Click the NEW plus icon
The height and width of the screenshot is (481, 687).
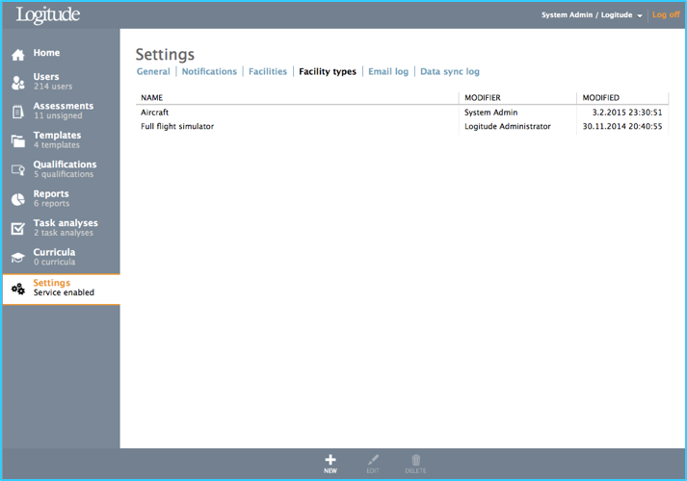tap(330, 460)
